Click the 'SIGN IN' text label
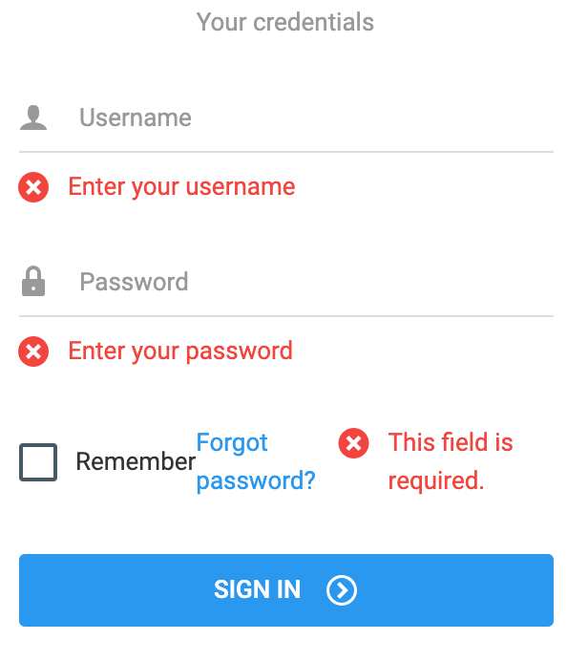This screenshot has width=588, height=661. click(257, 590)
